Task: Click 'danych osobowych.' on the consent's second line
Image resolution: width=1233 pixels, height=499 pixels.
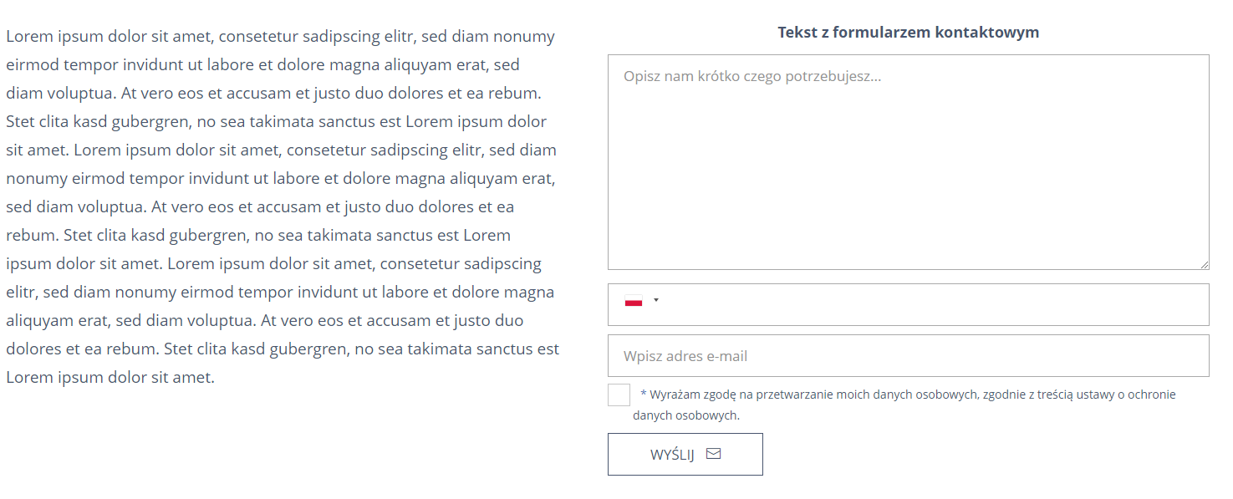Action: point(685,415)
